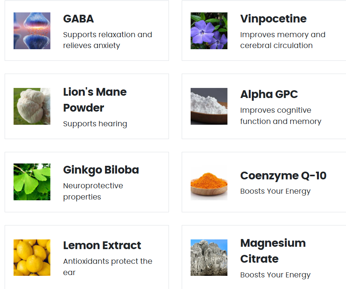Open the Coenzyme Q-10 orange powder image
The height and width of the screenshot is (289, 346).
click(x=209, y=182)
